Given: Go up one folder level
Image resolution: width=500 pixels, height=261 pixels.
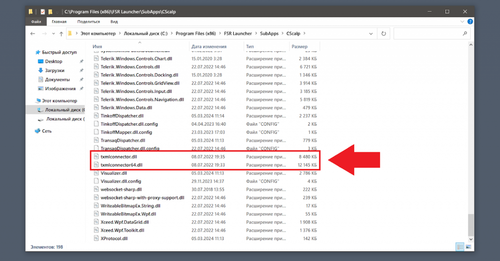Looking at the screenshot, I should [x=61, y=34].
